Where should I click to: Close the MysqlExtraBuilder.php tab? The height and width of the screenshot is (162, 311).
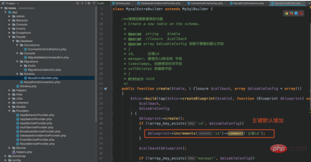(304, 3)
